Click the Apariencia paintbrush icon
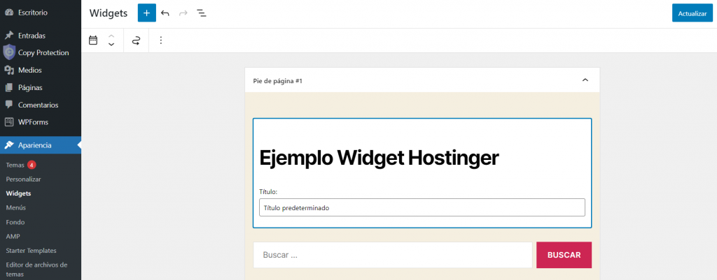717x280 pixels. click(9, 145)
